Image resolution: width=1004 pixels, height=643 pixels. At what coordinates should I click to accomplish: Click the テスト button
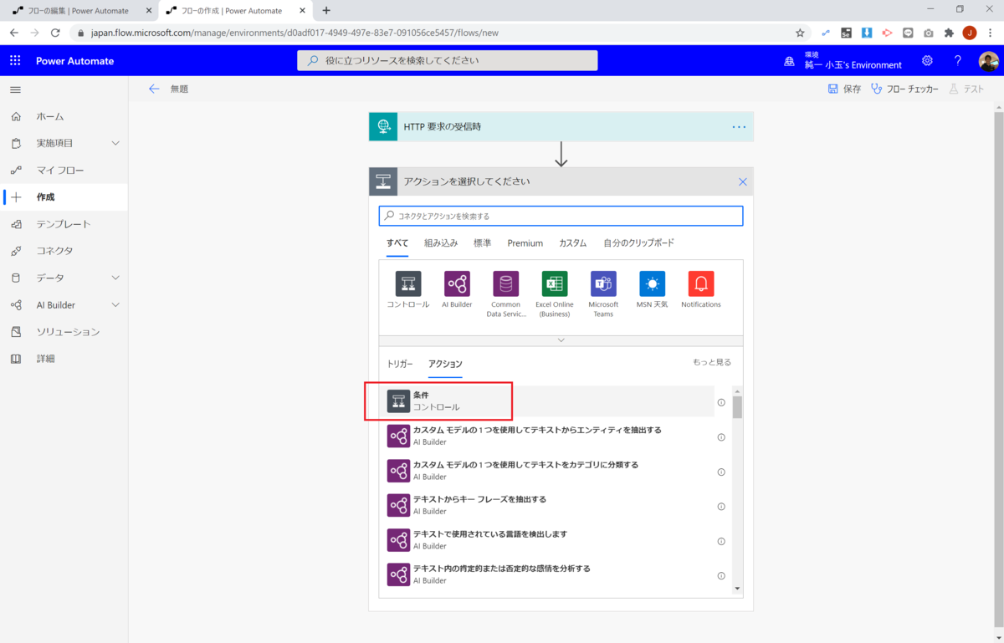[x=966, y=89]
